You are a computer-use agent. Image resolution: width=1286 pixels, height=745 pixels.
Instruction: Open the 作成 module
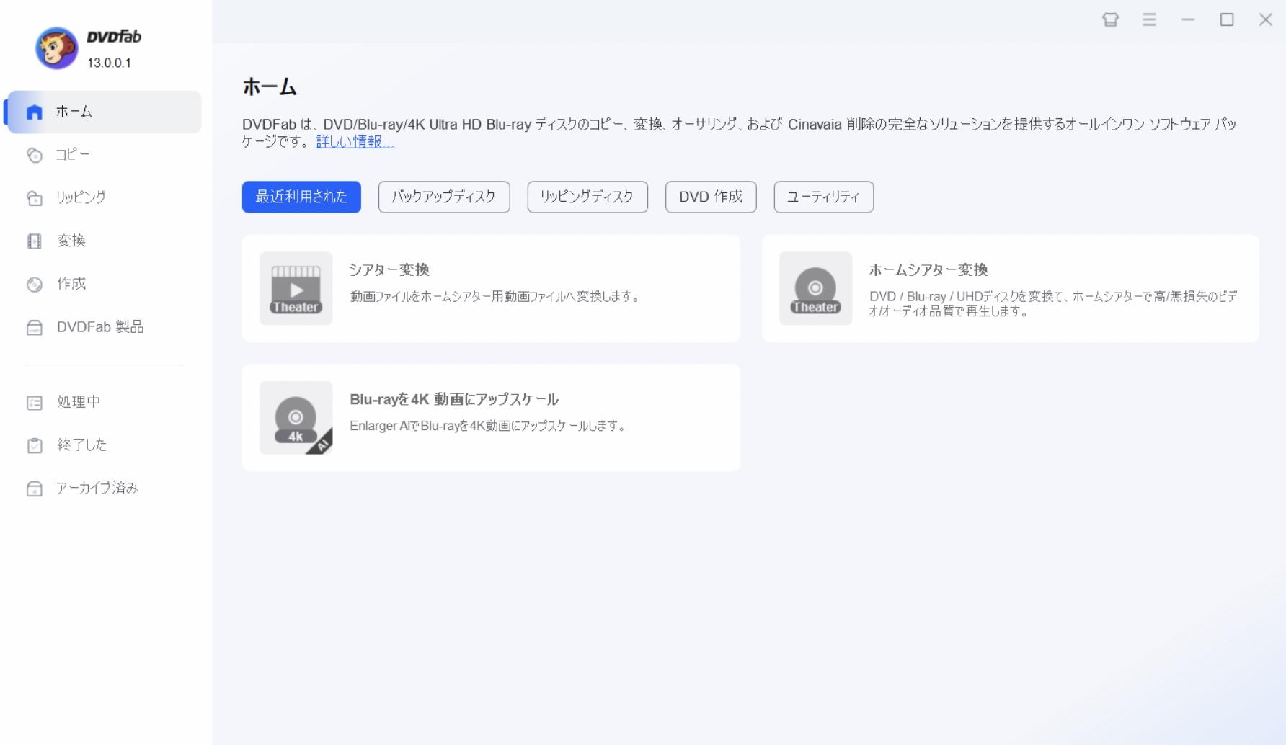(103, 284)
